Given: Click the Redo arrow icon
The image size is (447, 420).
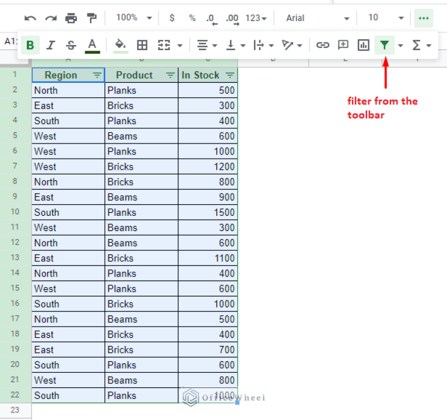Looking at the screenshot, I should pos(51,18).
